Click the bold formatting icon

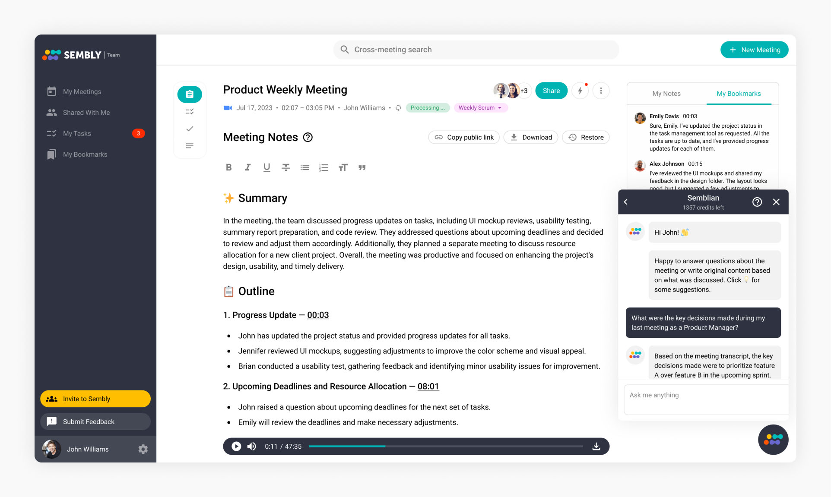coord(228,167)
